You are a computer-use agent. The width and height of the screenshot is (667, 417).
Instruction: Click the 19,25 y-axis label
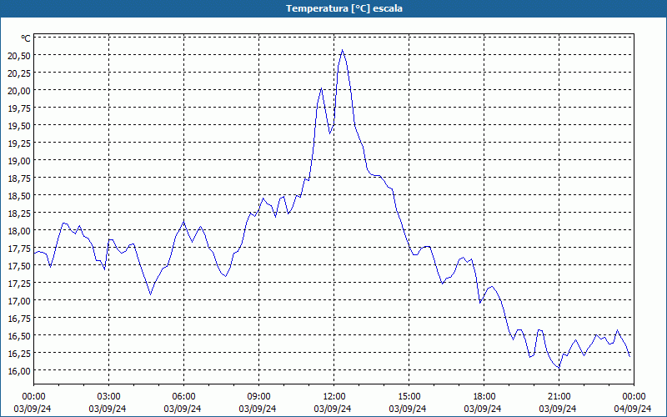19,143
